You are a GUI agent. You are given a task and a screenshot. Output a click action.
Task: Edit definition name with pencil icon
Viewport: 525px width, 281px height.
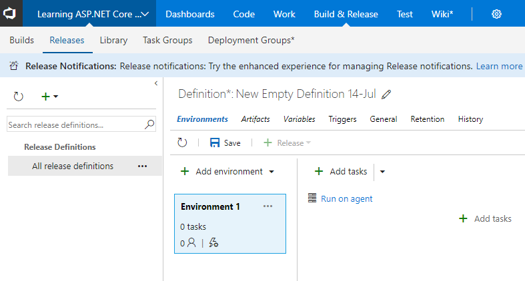[386, 95]
